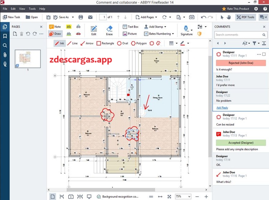Add a Note annotation
This screenshot has height=200, width=269.
click(55, 27)
